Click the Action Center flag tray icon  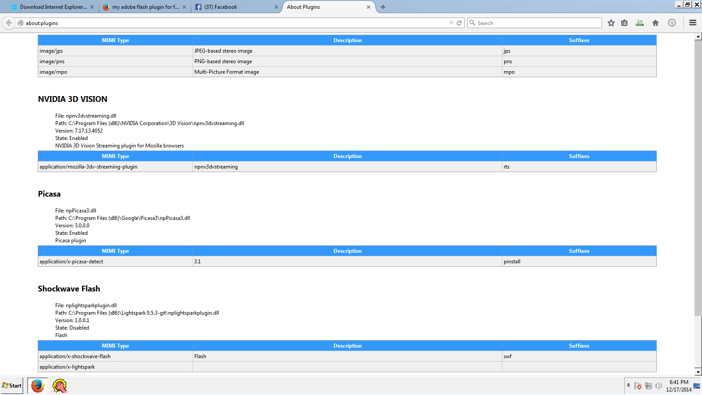[x=638, y=386]
